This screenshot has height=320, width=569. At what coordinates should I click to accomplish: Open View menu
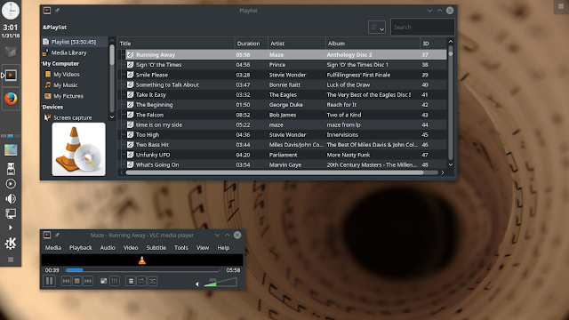click(x=203, y=247)
